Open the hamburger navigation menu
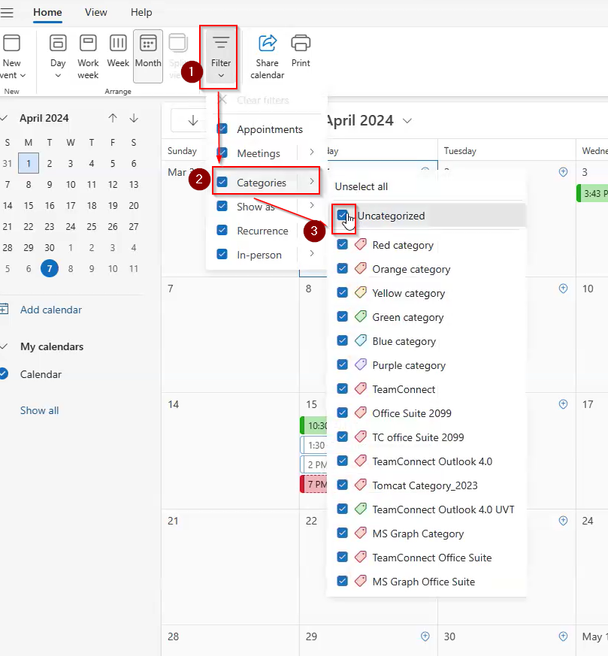 coord(6,13)
